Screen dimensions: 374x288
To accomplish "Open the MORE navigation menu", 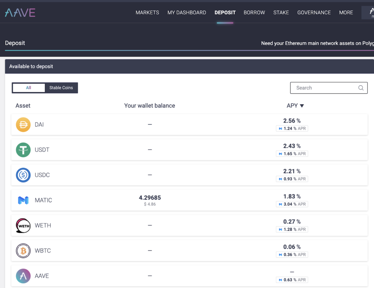I will tap(346, 12).
